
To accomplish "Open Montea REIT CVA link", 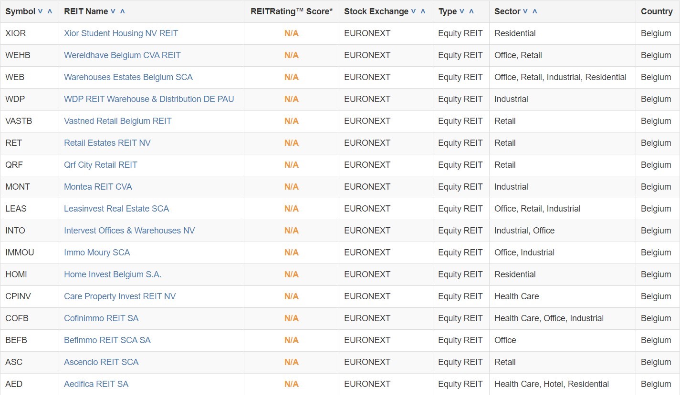I will coord(98,187).
